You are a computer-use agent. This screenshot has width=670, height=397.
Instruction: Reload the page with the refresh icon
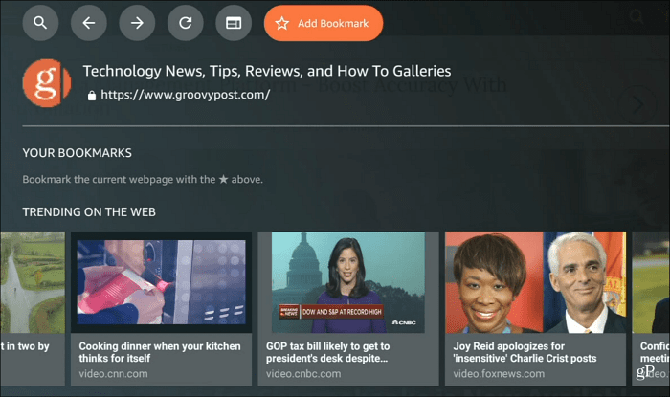click(x=185, y=23)
